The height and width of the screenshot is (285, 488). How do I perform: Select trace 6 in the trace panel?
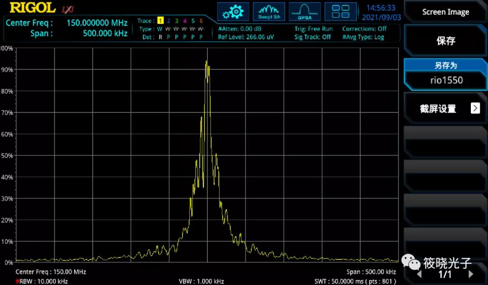click(201, 21)
